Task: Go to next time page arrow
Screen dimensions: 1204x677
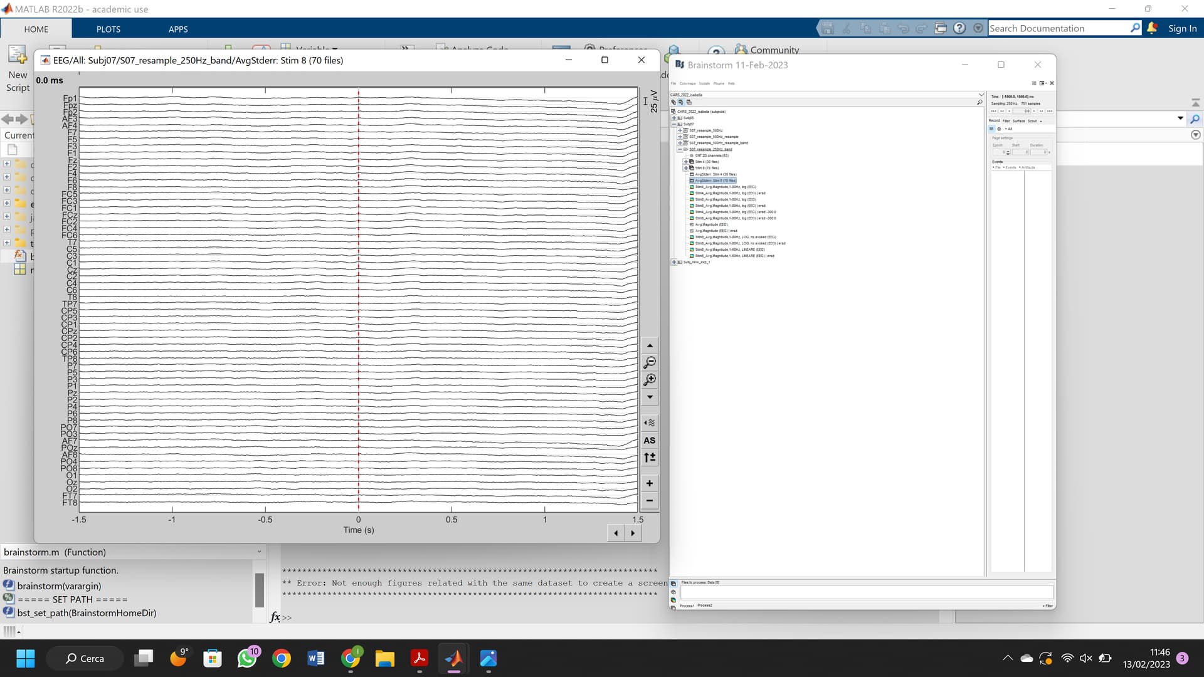Action: click(x=633, y=533)
